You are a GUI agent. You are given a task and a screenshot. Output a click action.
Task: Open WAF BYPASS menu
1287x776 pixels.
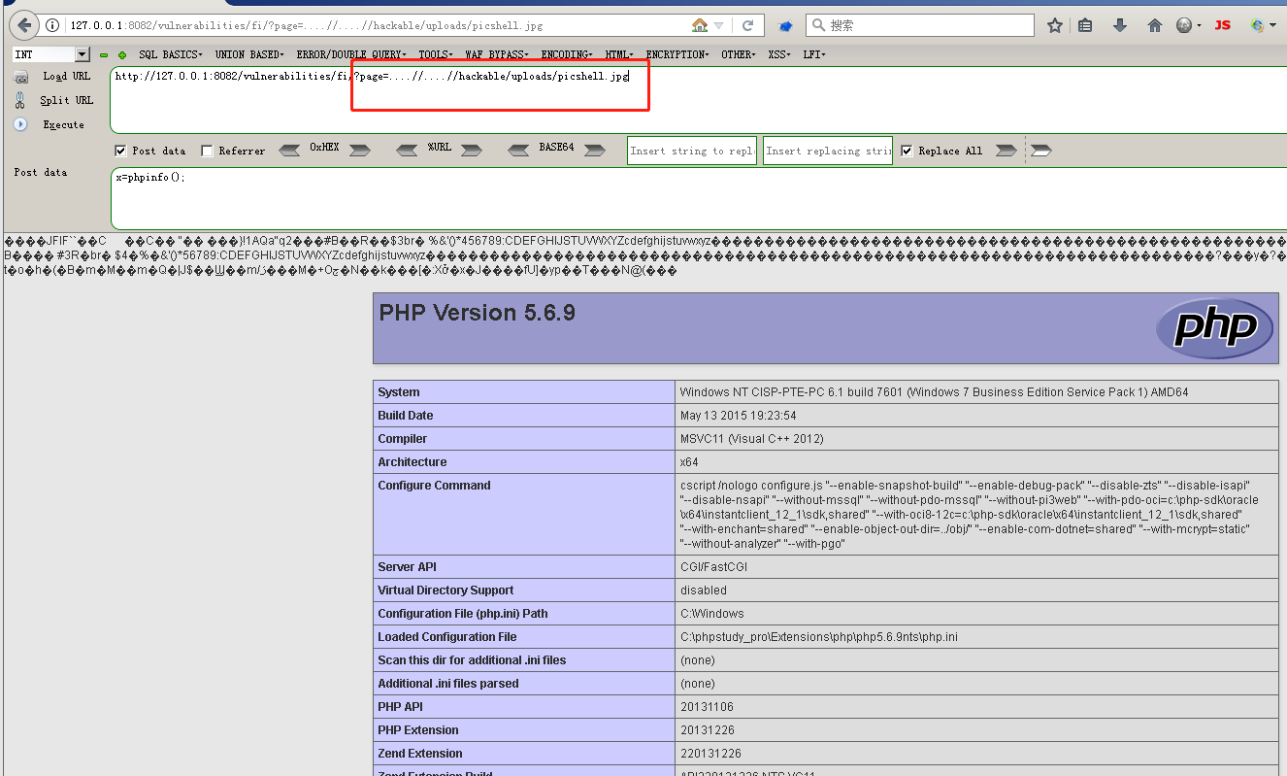click(497, 55)
